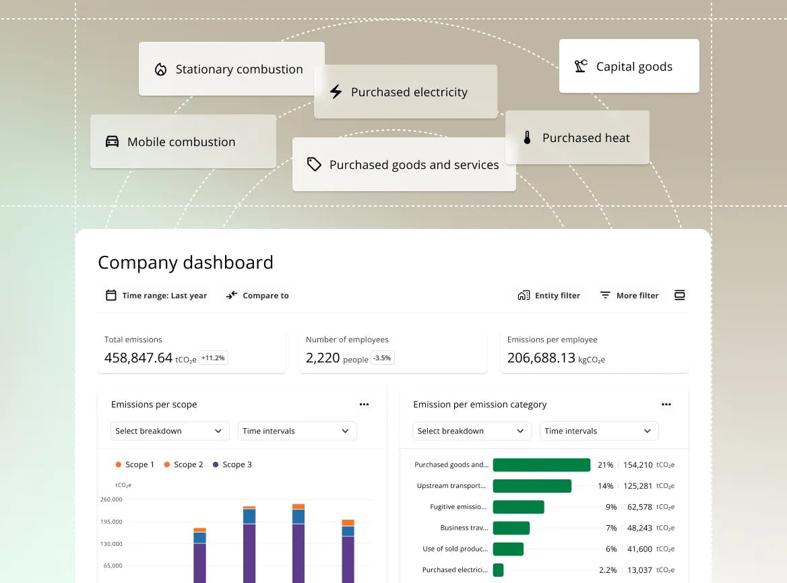Open the Emissions per scope options menu
The width and height of the screenshot is (787, 583).
point(365,404)
